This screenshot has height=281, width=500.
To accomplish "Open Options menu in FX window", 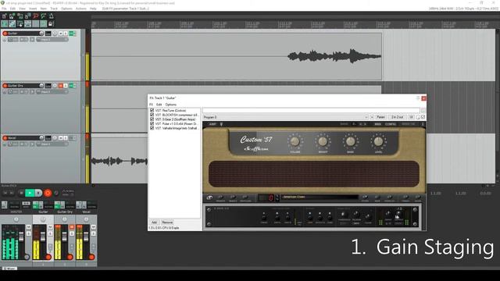I will (x=170, y=105).
